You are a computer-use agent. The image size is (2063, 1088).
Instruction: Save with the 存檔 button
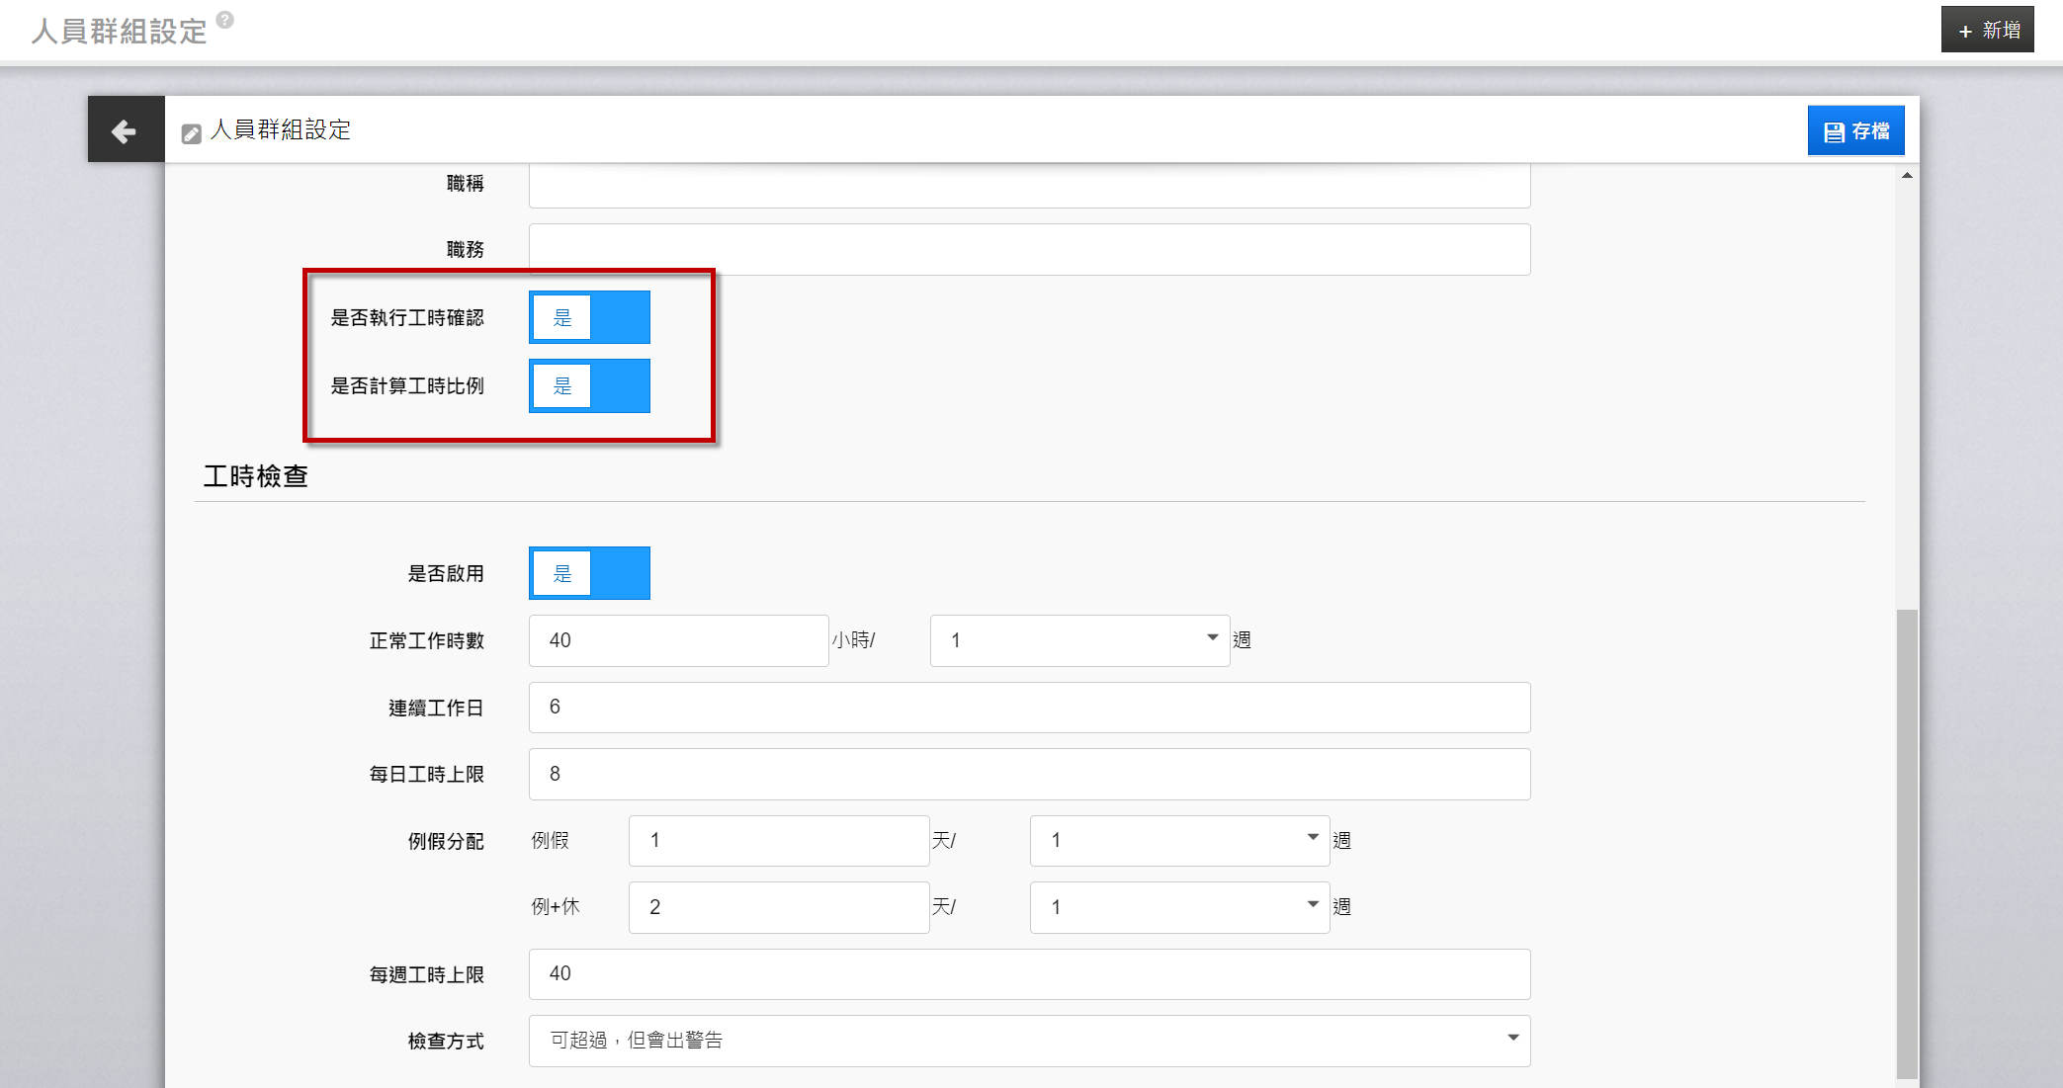tap(1855, 130)
